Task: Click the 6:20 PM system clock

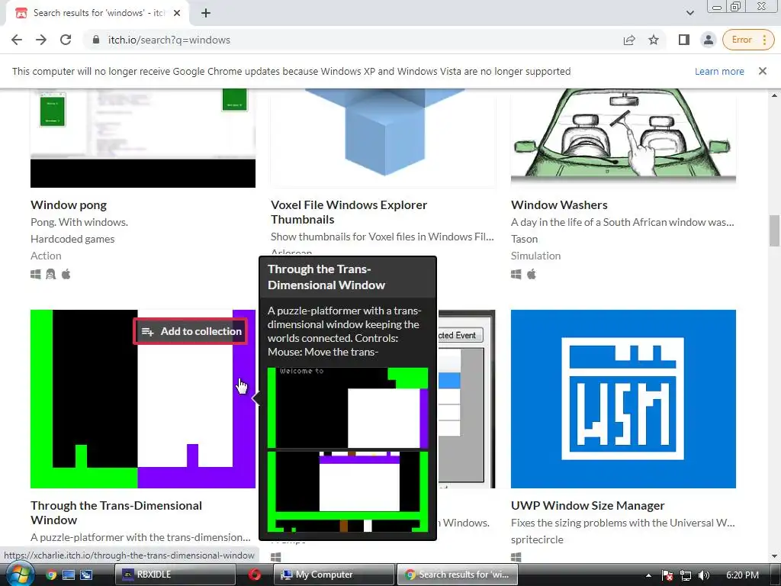Action: (x=742, y=575)
